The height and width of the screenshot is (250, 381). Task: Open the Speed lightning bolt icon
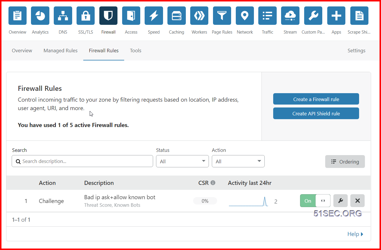pyautogui.click(x=154, y=16)
